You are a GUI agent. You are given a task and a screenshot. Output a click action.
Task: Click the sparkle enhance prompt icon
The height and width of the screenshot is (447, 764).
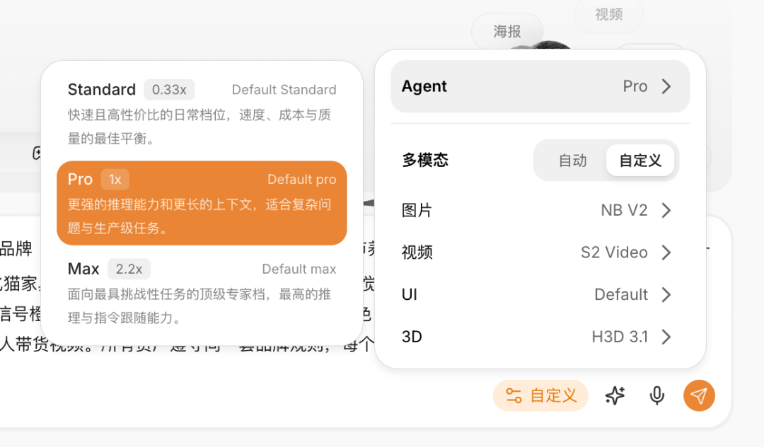coord(615,395)
